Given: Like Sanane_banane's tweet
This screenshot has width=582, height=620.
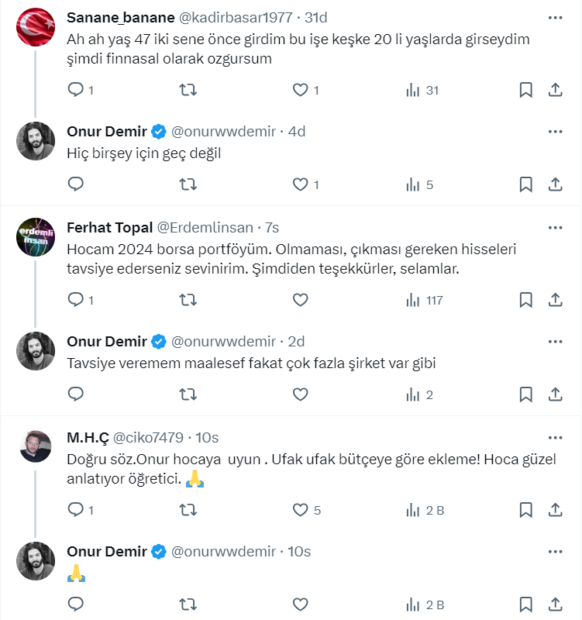Looking at the screenshot, I should coord(300,90).
